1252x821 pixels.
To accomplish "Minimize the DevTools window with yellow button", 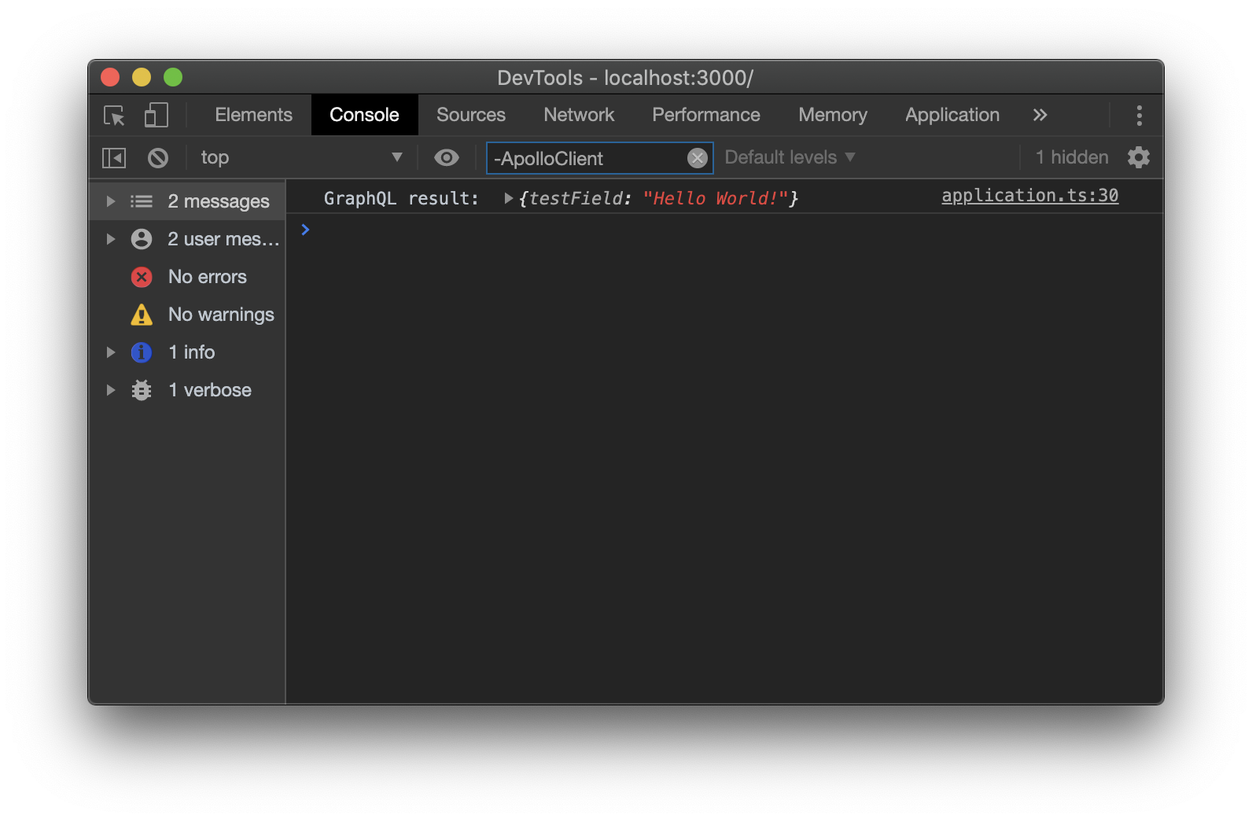I will (x=142, y=77).
